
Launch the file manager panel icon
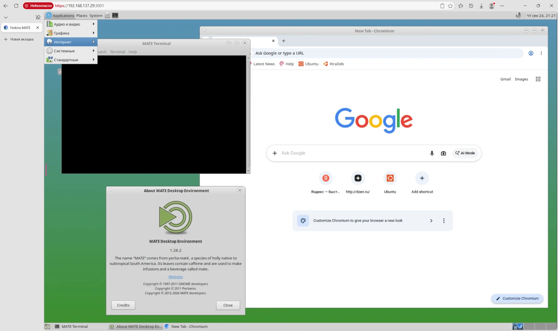pos(107,15)
